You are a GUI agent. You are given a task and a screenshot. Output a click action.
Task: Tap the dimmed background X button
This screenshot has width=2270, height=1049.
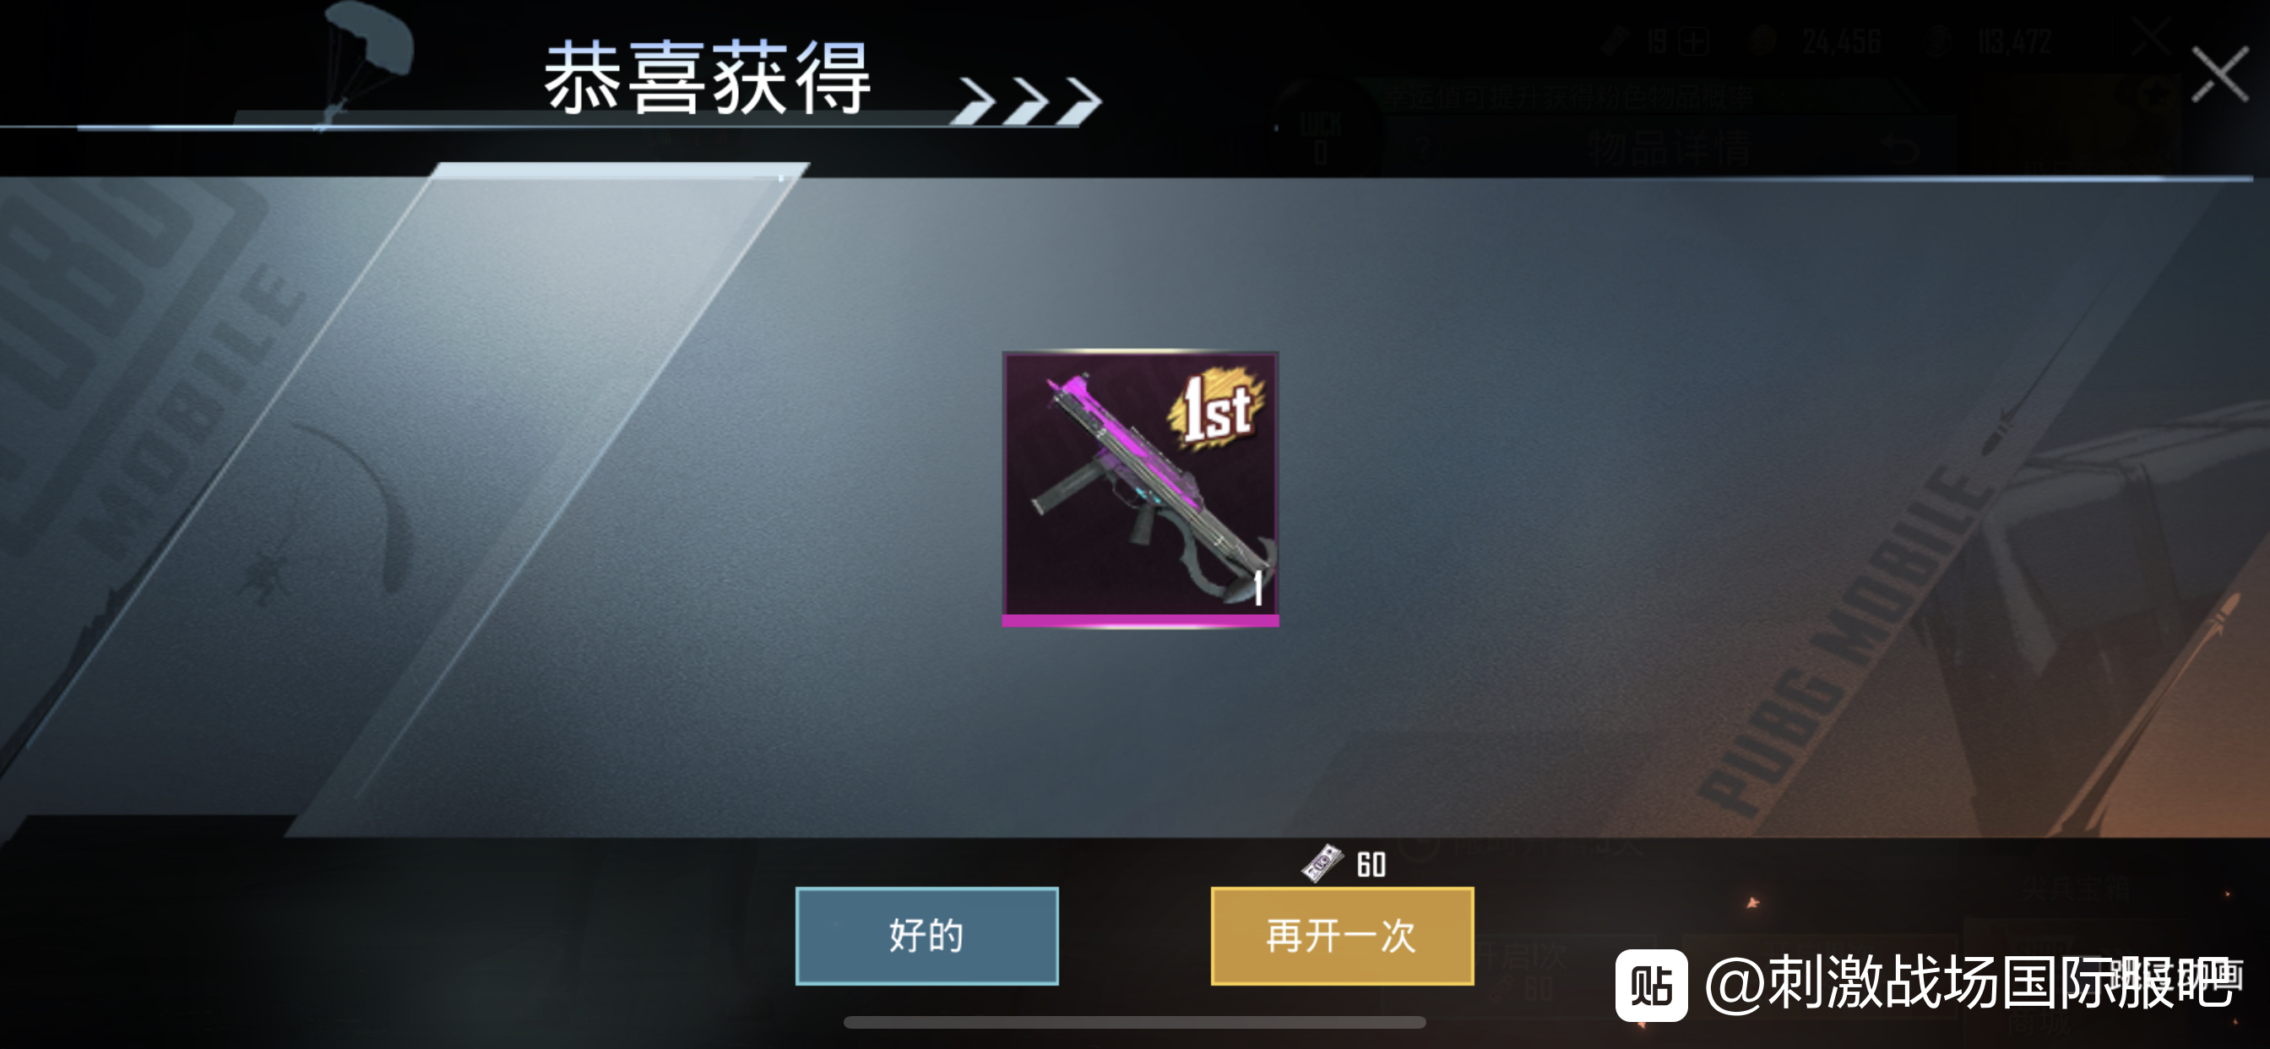point(2151,38)
